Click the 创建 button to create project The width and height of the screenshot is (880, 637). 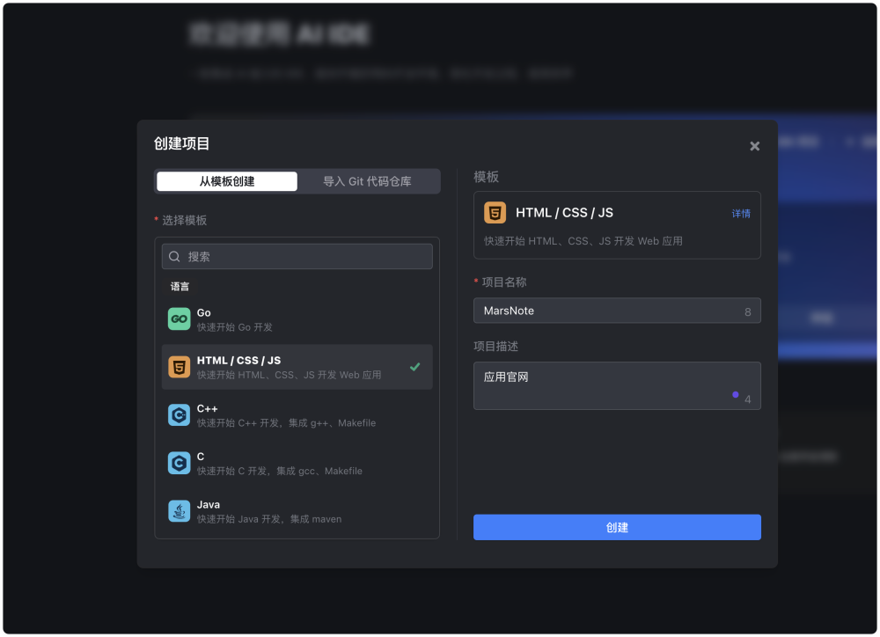(617, 527)
